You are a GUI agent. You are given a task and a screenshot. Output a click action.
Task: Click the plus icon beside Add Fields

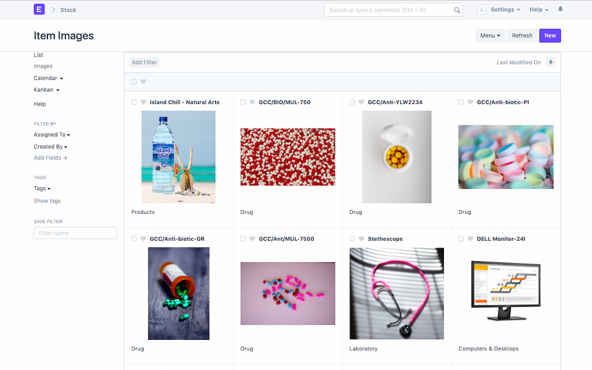[x=66, y=158]
